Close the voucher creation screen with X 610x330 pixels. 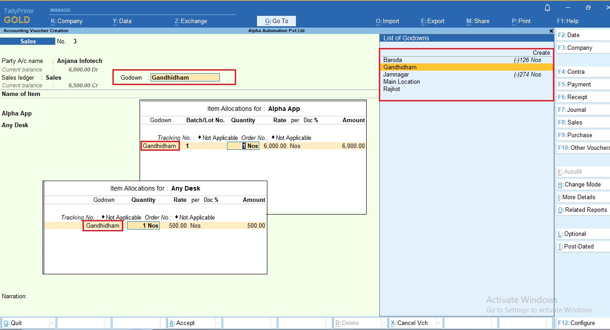click(551, 31)
